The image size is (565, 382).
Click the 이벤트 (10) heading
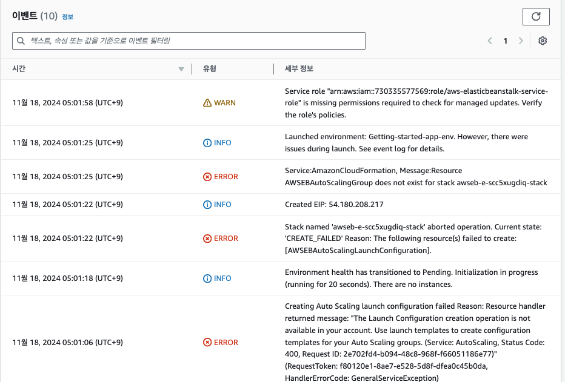35,16
